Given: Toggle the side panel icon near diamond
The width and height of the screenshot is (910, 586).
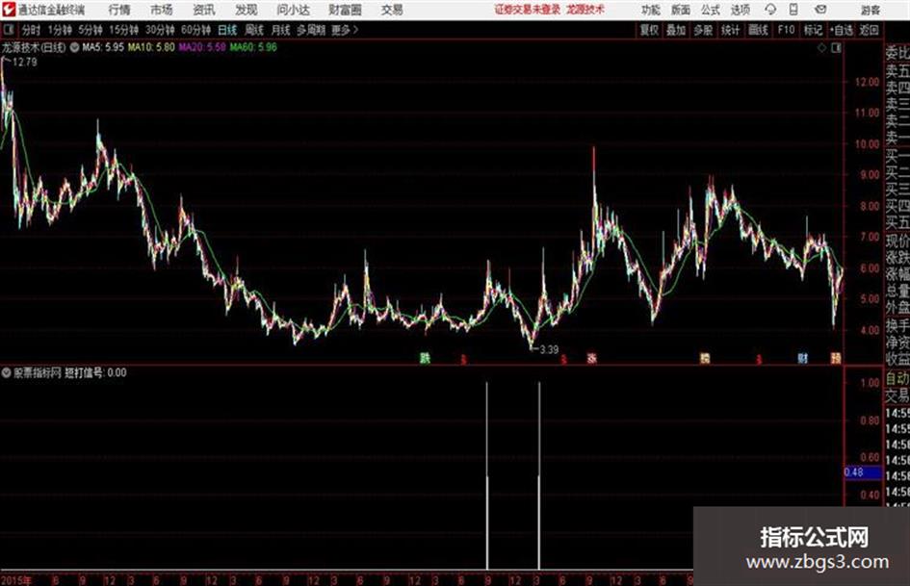Looking at the screenshot, I should (836, 48).
